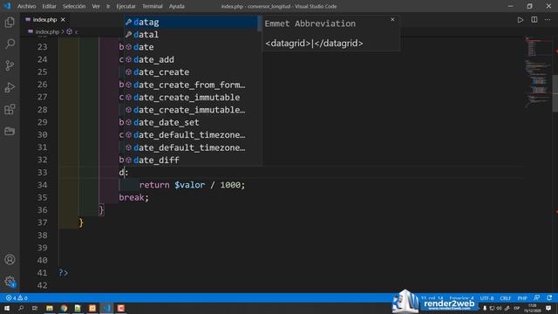Choose the 'date' function suggestion
The width and height of the screenshot is (558, 314).
tap(190, 47)
